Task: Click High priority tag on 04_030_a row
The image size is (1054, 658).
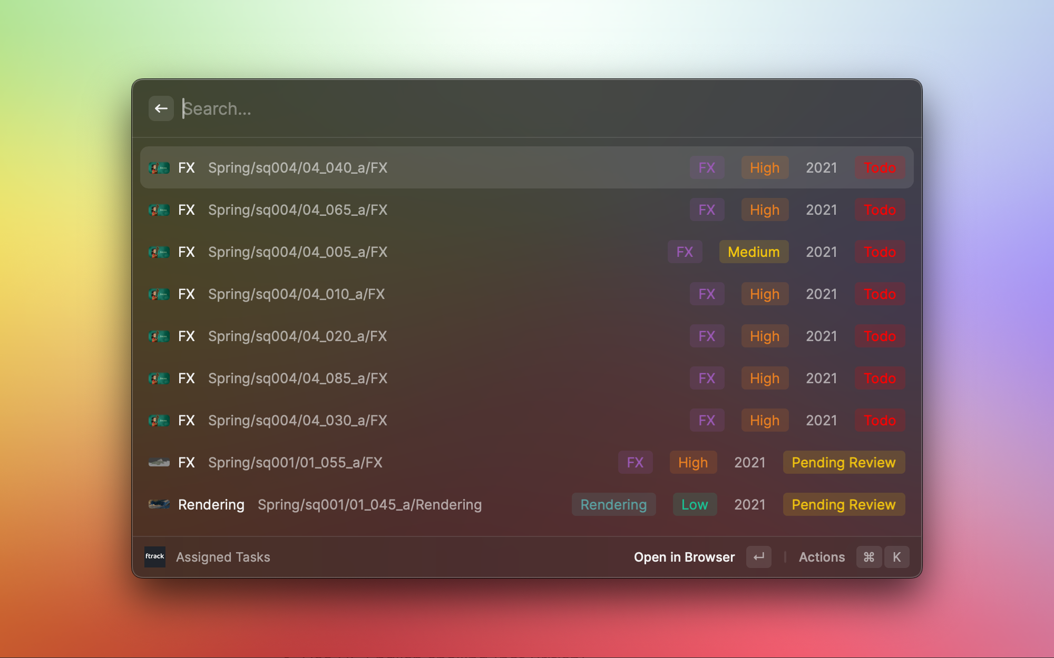Action: pyautogui.click(x=764, y=421)
